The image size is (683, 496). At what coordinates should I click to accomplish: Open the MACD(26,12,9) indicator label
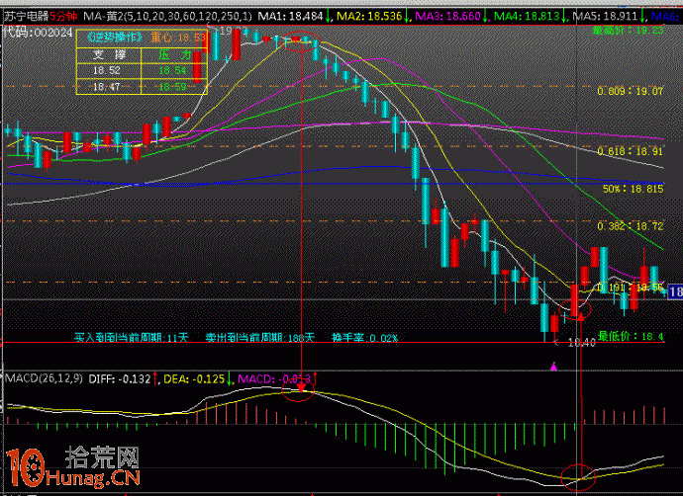coord(44,378)
